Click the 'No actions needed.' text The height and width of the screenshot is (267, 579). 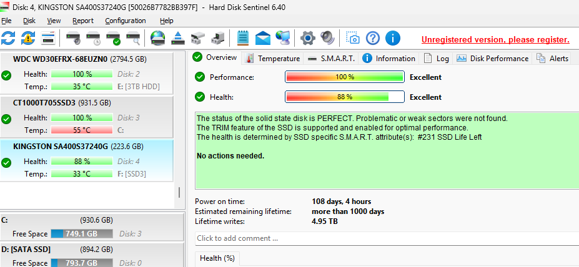click(x=230, y=155)
